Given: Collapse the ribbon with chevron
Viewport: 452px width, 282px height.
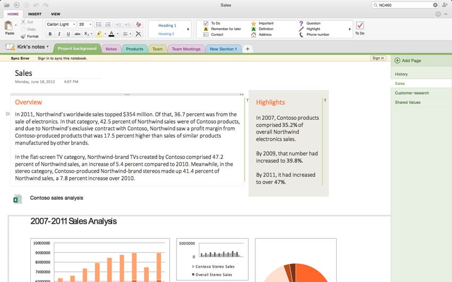Looking at the screenshot, I should pyautogui.click(x=446, y=14).
